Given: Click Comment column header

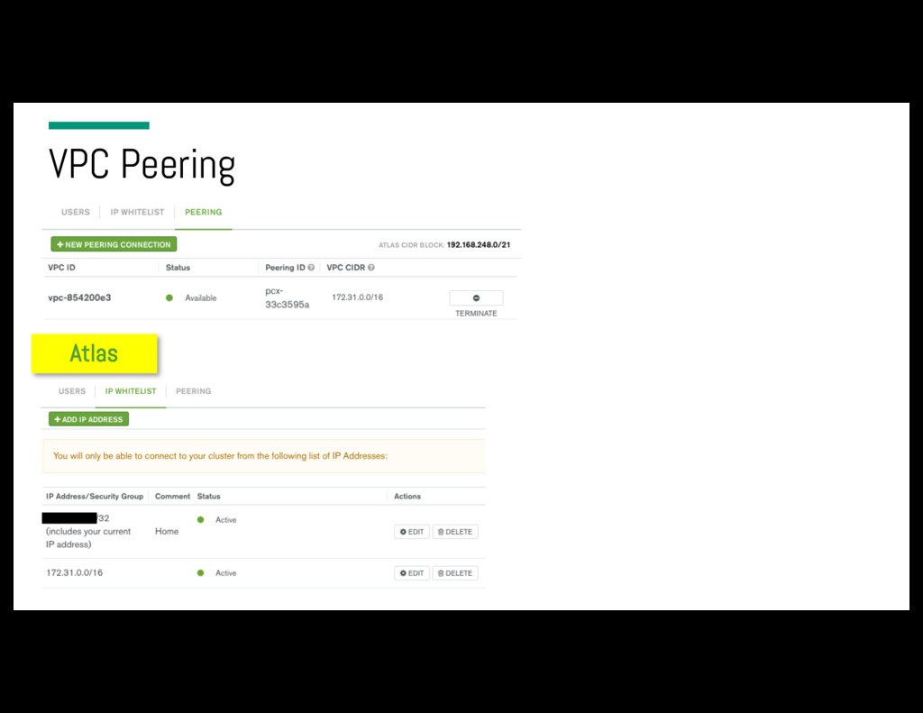Looking at the screenshot, I should (x=172, y=497).
